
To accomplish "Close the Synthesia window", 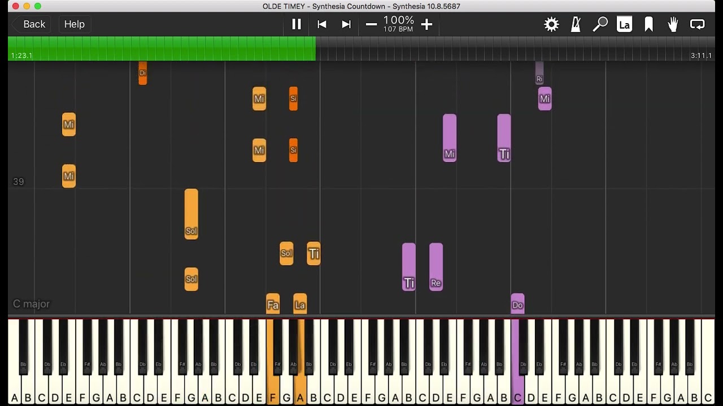I will tap(15, 6).
